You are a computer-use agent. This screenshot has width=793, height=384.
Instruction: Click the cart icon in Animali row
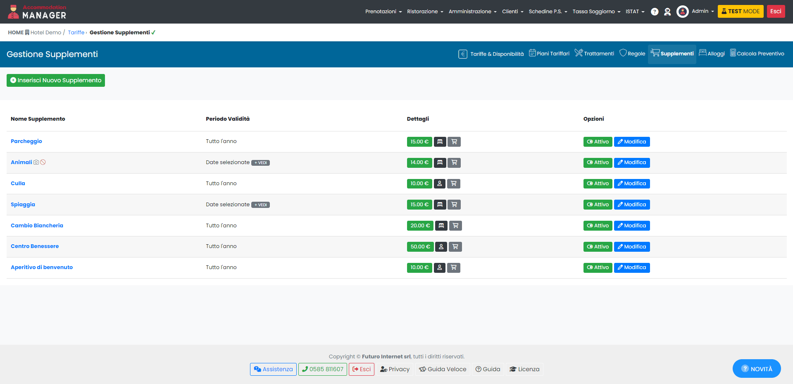point(454,163)
